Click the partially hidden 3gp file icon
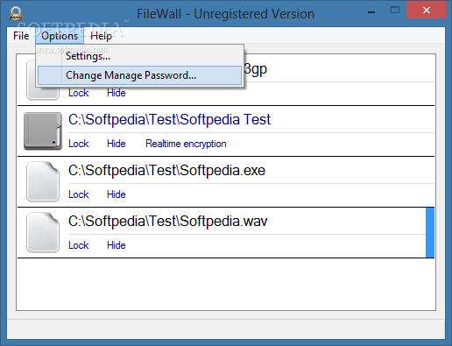This screenshot has height=346, width=452. point(43,93)
